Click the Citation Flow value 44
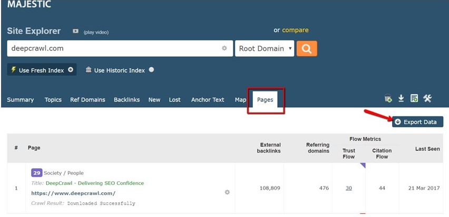This screenshot has width=449, height=217. [382, 188]
